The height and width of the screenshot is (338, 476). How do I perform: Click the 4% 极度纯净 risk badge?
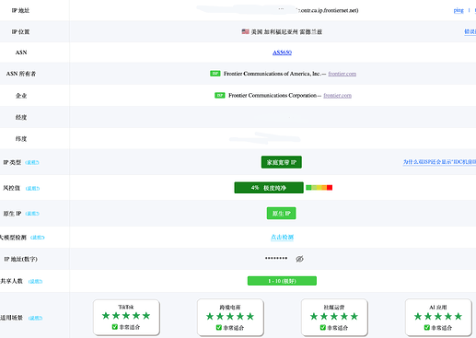pyautogui.click(x=269, y=188)
